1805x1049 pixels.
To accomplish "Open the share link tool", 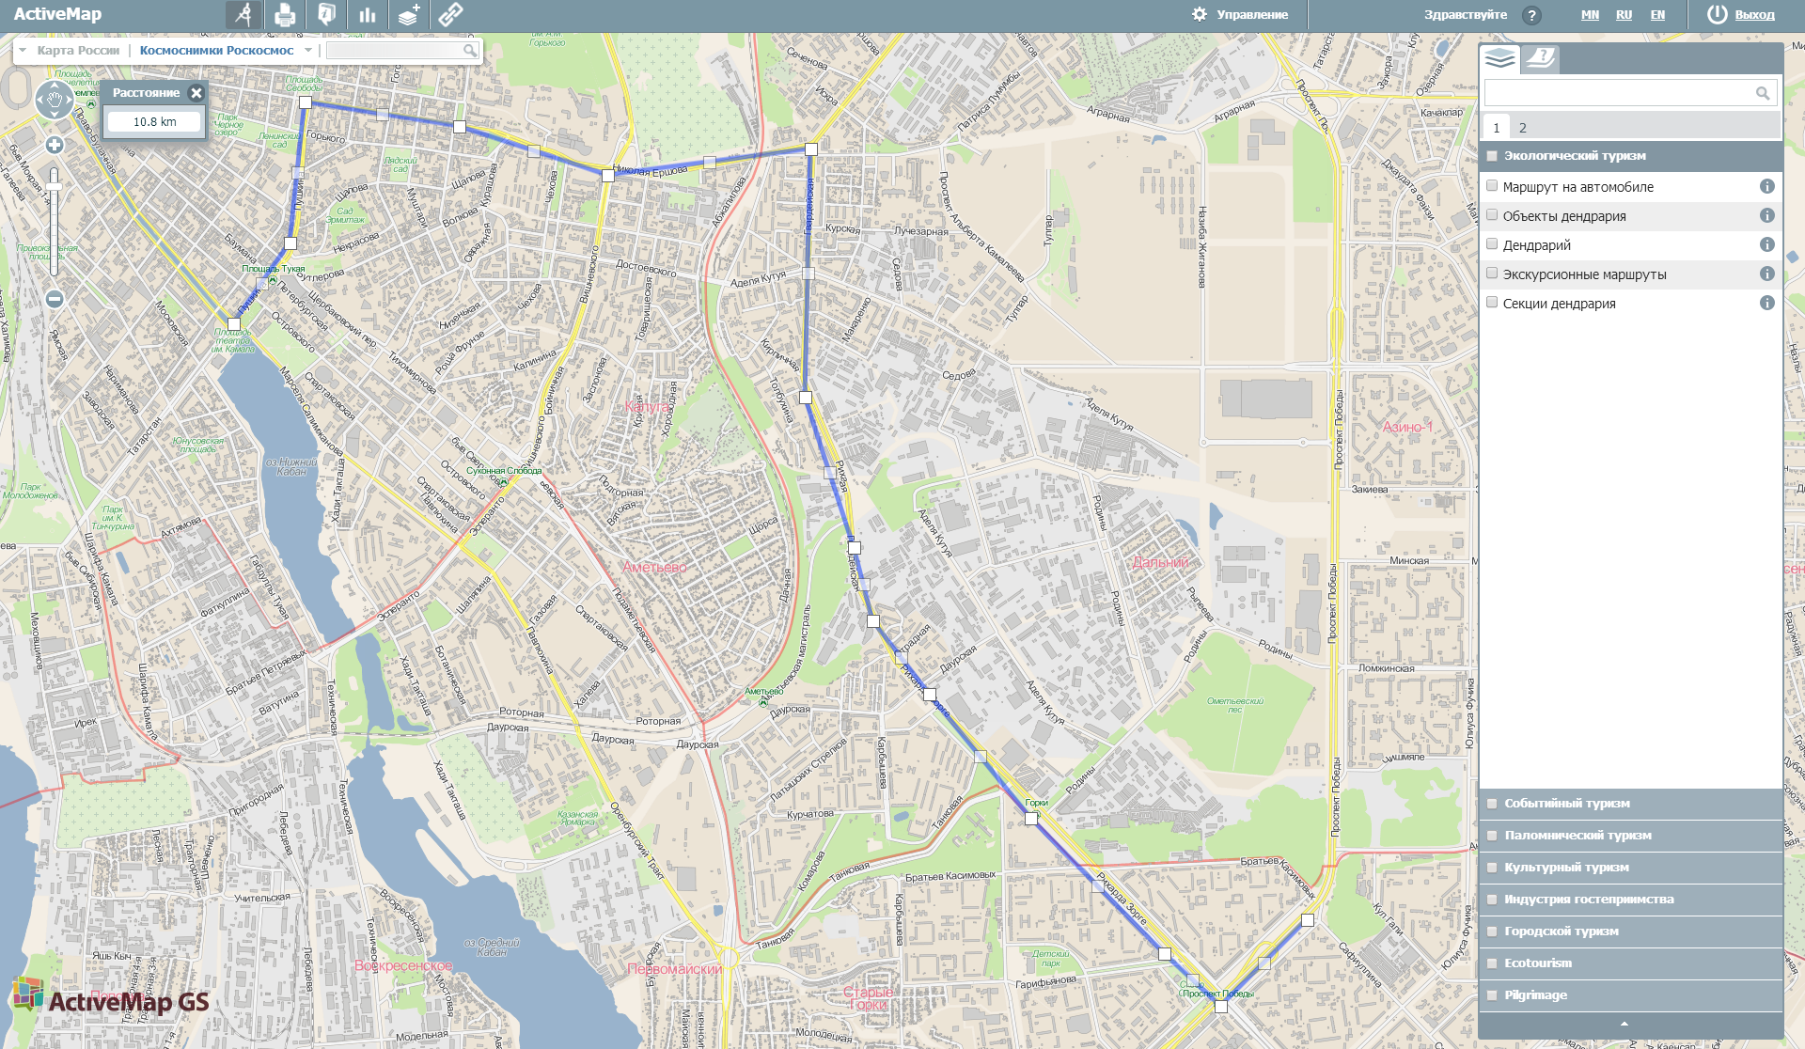I will tap(450, 14).
